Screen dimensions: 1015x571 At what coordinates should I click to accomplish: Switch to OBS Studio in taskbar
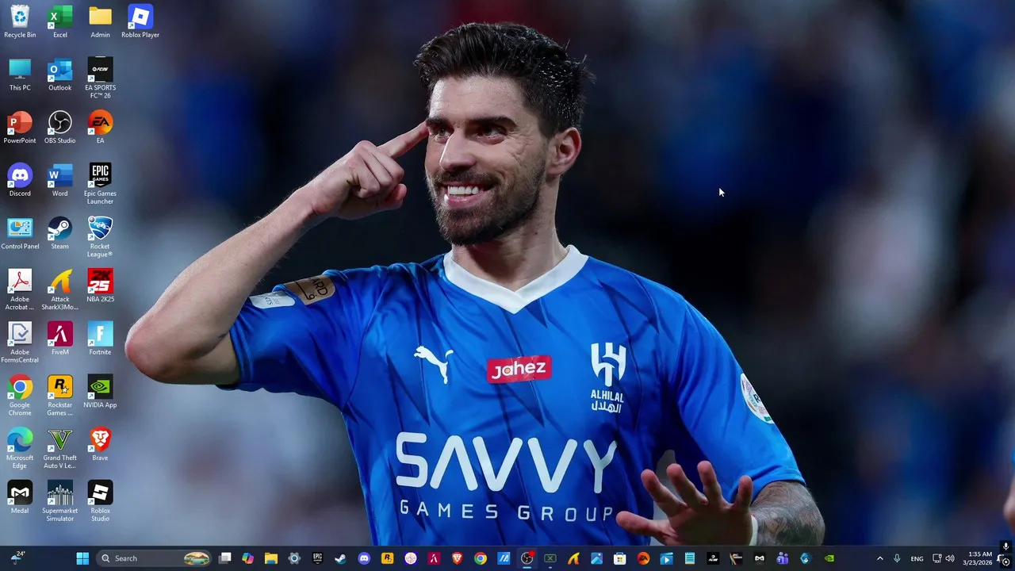coord(527,558)
